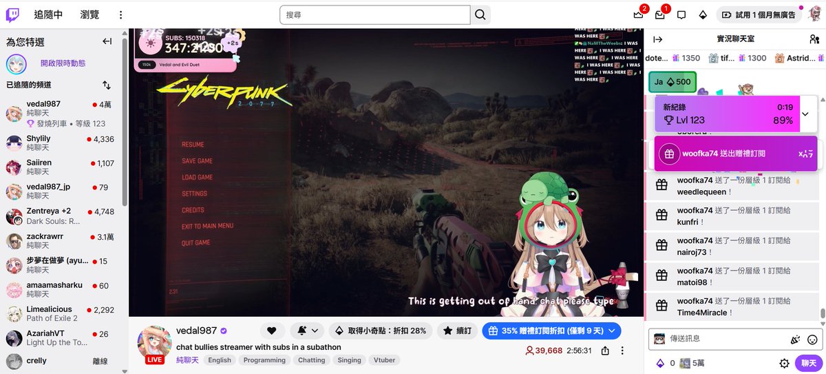Screen dimensions: 826x374
Task: Open the party popper icon in chat input
Action: point(796,339)
